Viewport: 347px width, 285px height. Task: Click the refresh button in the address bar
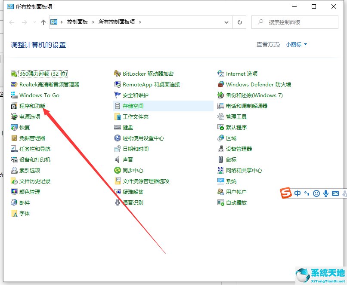239,22
